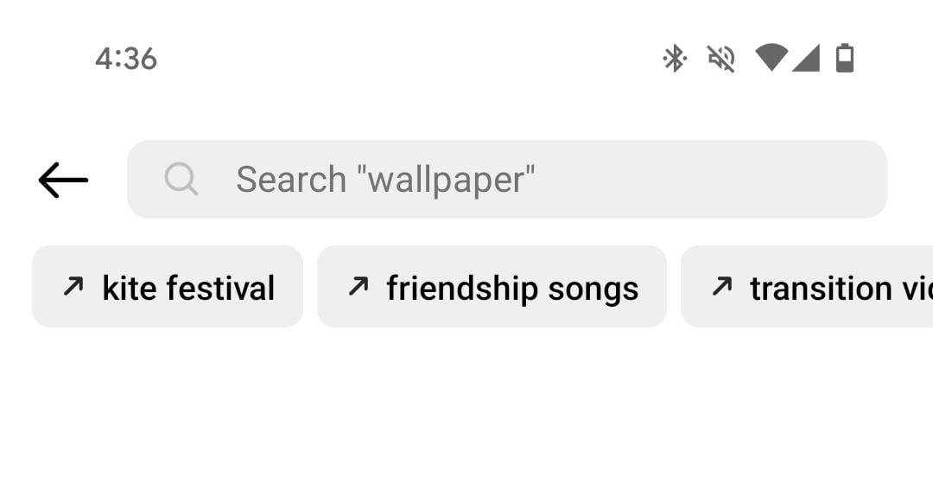Click the Search "wallpaper" placeholder text
Screen dimensions: 933x502
tap(385, 180)
